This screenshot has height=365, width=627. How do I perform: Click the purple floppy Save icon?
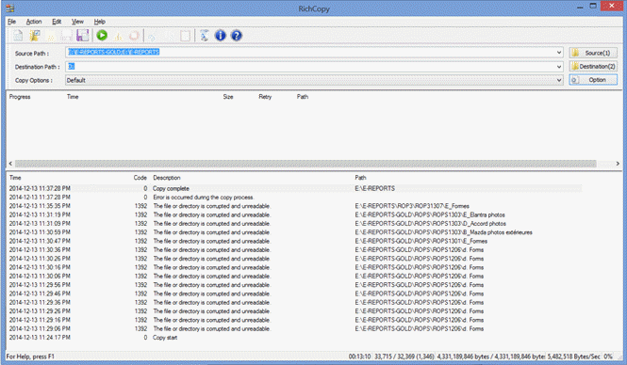pos(83,36)
